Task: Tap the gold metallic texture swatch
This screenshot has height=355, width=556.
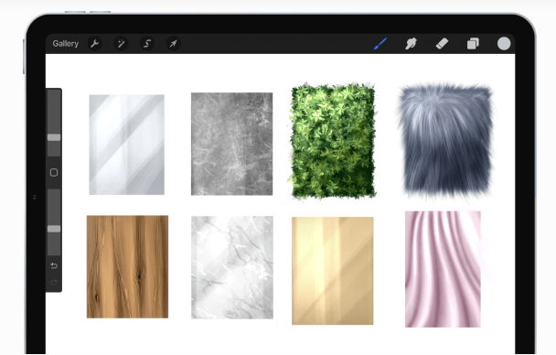Action: tap(333, 271)
